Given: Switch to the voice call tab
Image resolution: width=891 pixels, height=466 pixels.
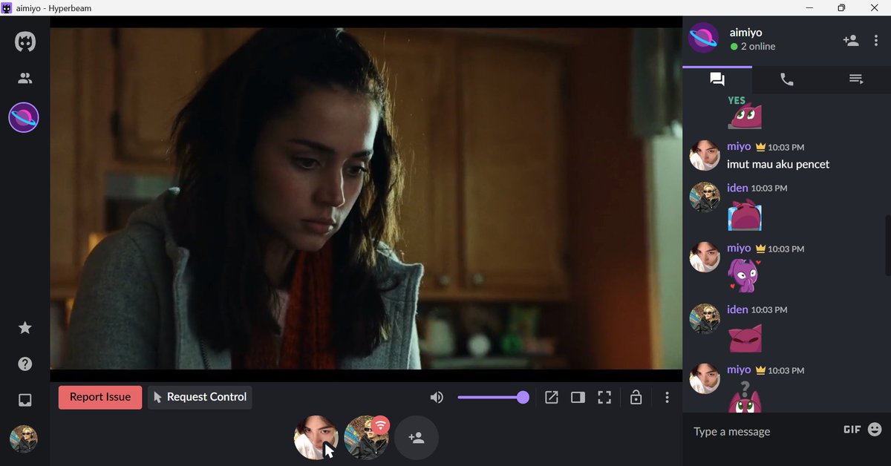Looking at the screenshot, I should pyautogui.click(x=787, y=79).
